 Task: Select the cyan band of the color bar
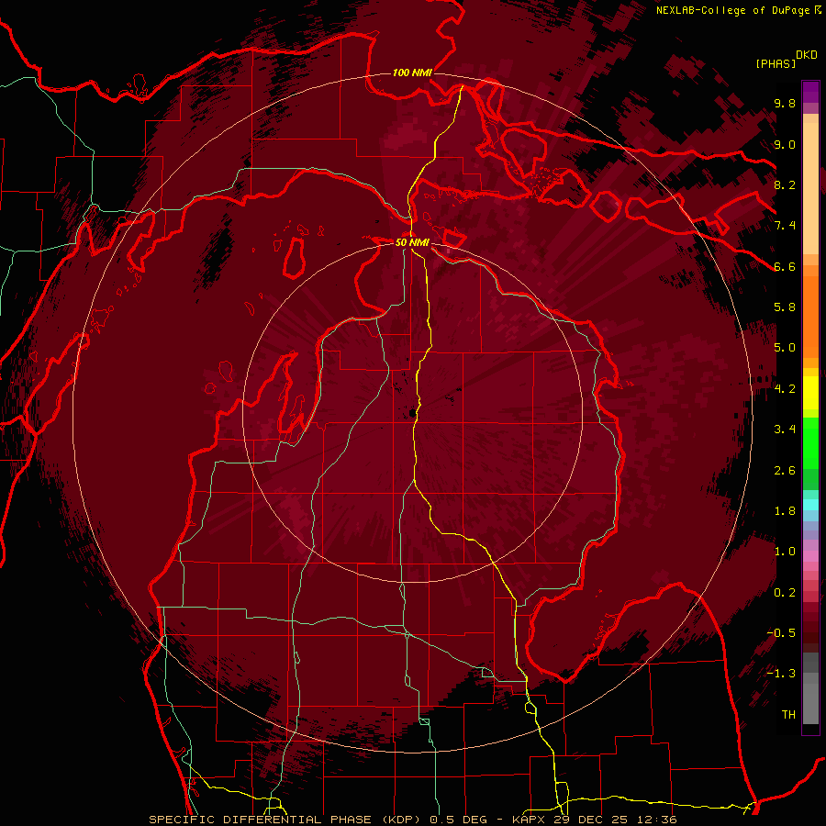810,505
